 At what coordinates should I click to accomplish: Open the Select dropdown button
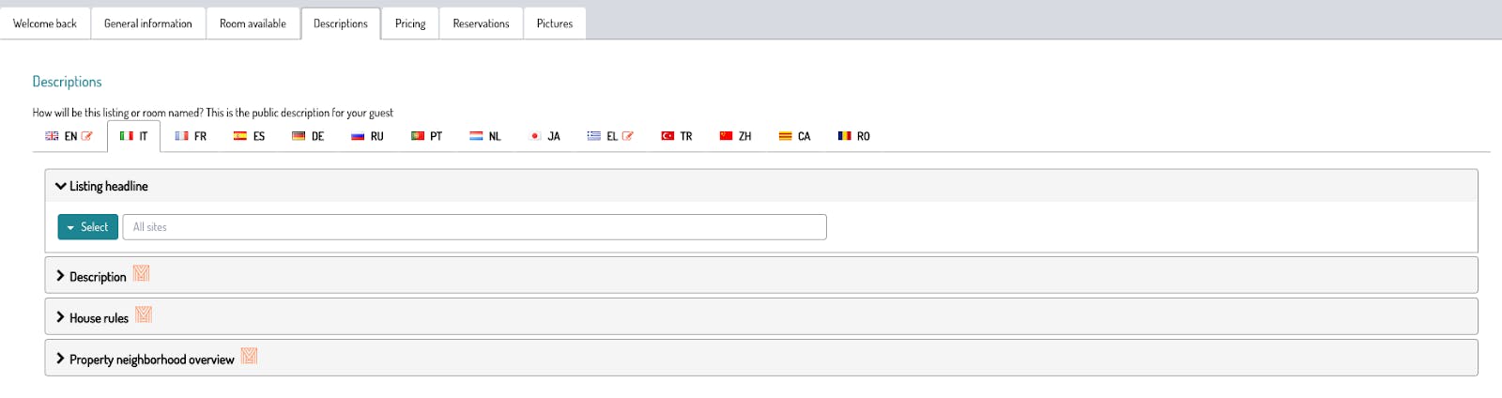pyautogui.click(x=87, y=227)
